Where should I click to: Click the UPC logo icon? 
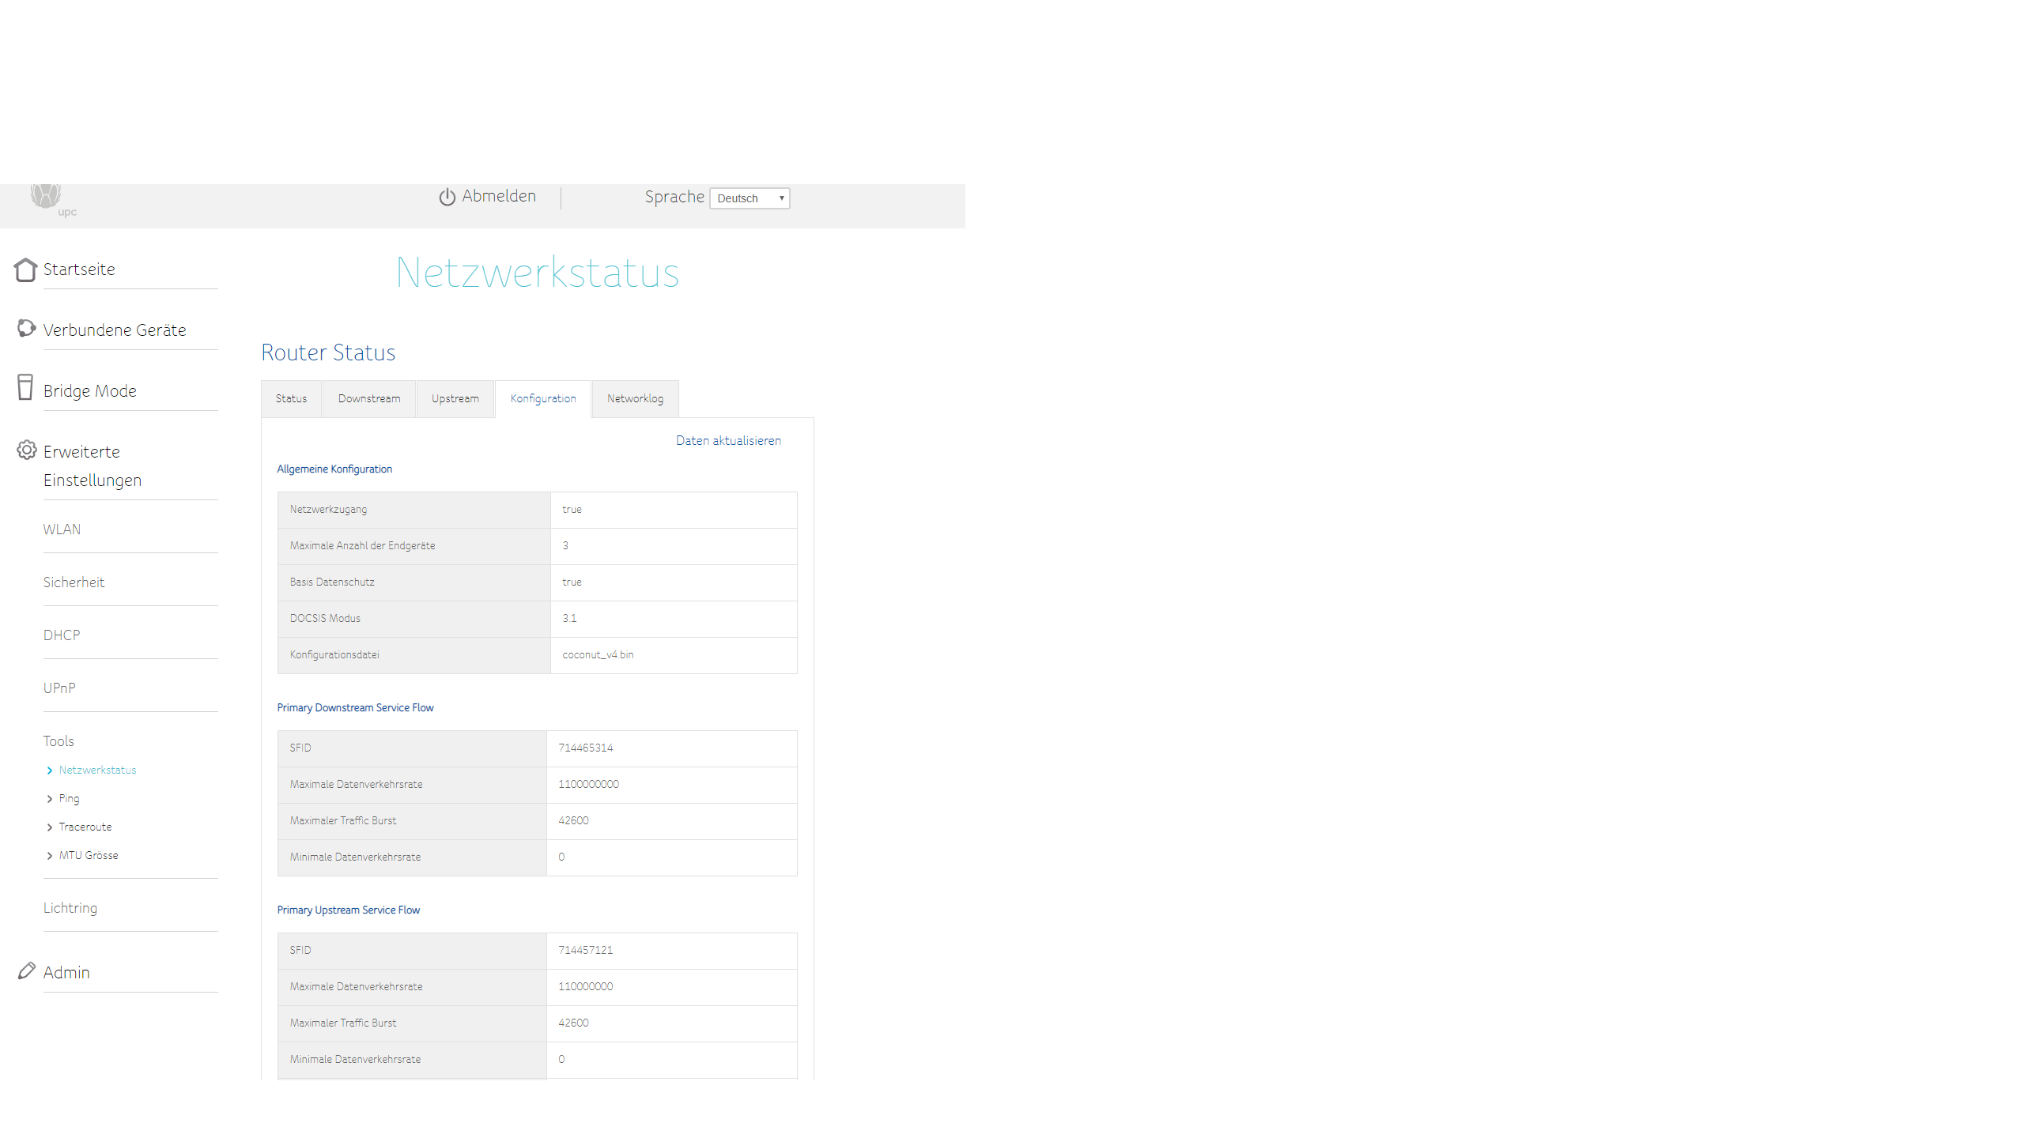tap(47, 197)
